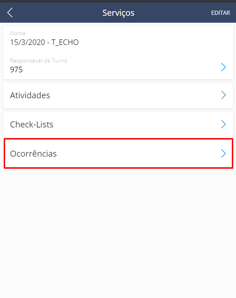
Task: Select the Responsável de Turno label
Action: 38,61
